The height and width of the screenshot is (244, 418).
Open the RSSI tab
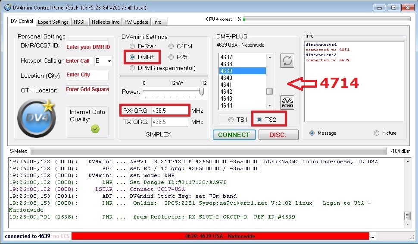79,22
